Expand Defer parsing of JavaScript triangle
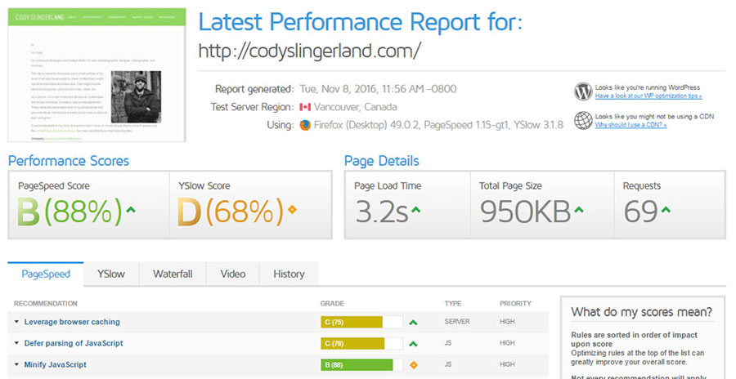736x379 pixels. click(x=17, y=343)
